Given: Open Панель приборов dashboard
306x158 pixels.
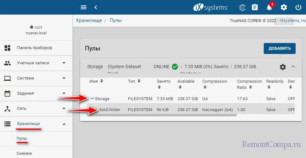Looking at the screenshot, I should [34, 48].
